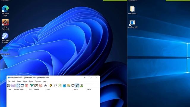Screen dimensions: 190x107
Task: Open the Help menu
Action: (x=44, y=81)
